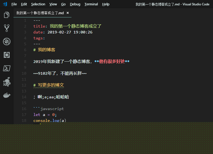The image size is (213, 154).
Task: Open the PowerShell terminal sidebar icon
Action: pos(7,68)
